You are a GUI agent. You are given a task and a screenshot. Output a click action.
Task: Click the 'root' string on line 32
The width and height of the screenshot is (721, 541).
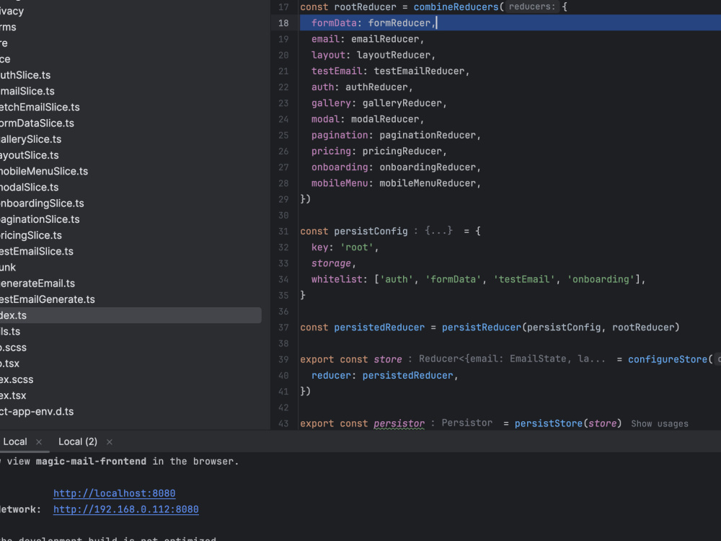[x=357, y=247]
